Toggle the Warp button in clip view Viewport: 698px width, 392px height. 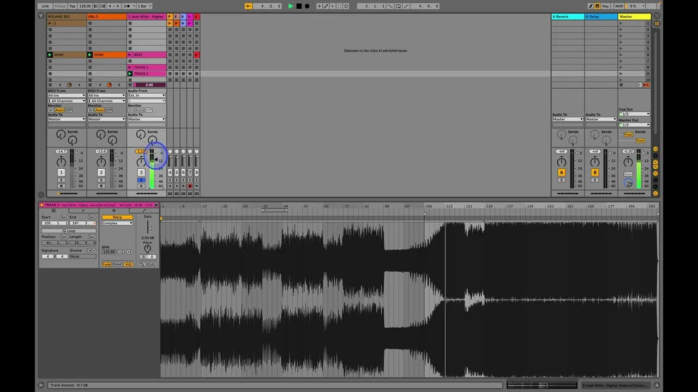click(x=117, y=217)
